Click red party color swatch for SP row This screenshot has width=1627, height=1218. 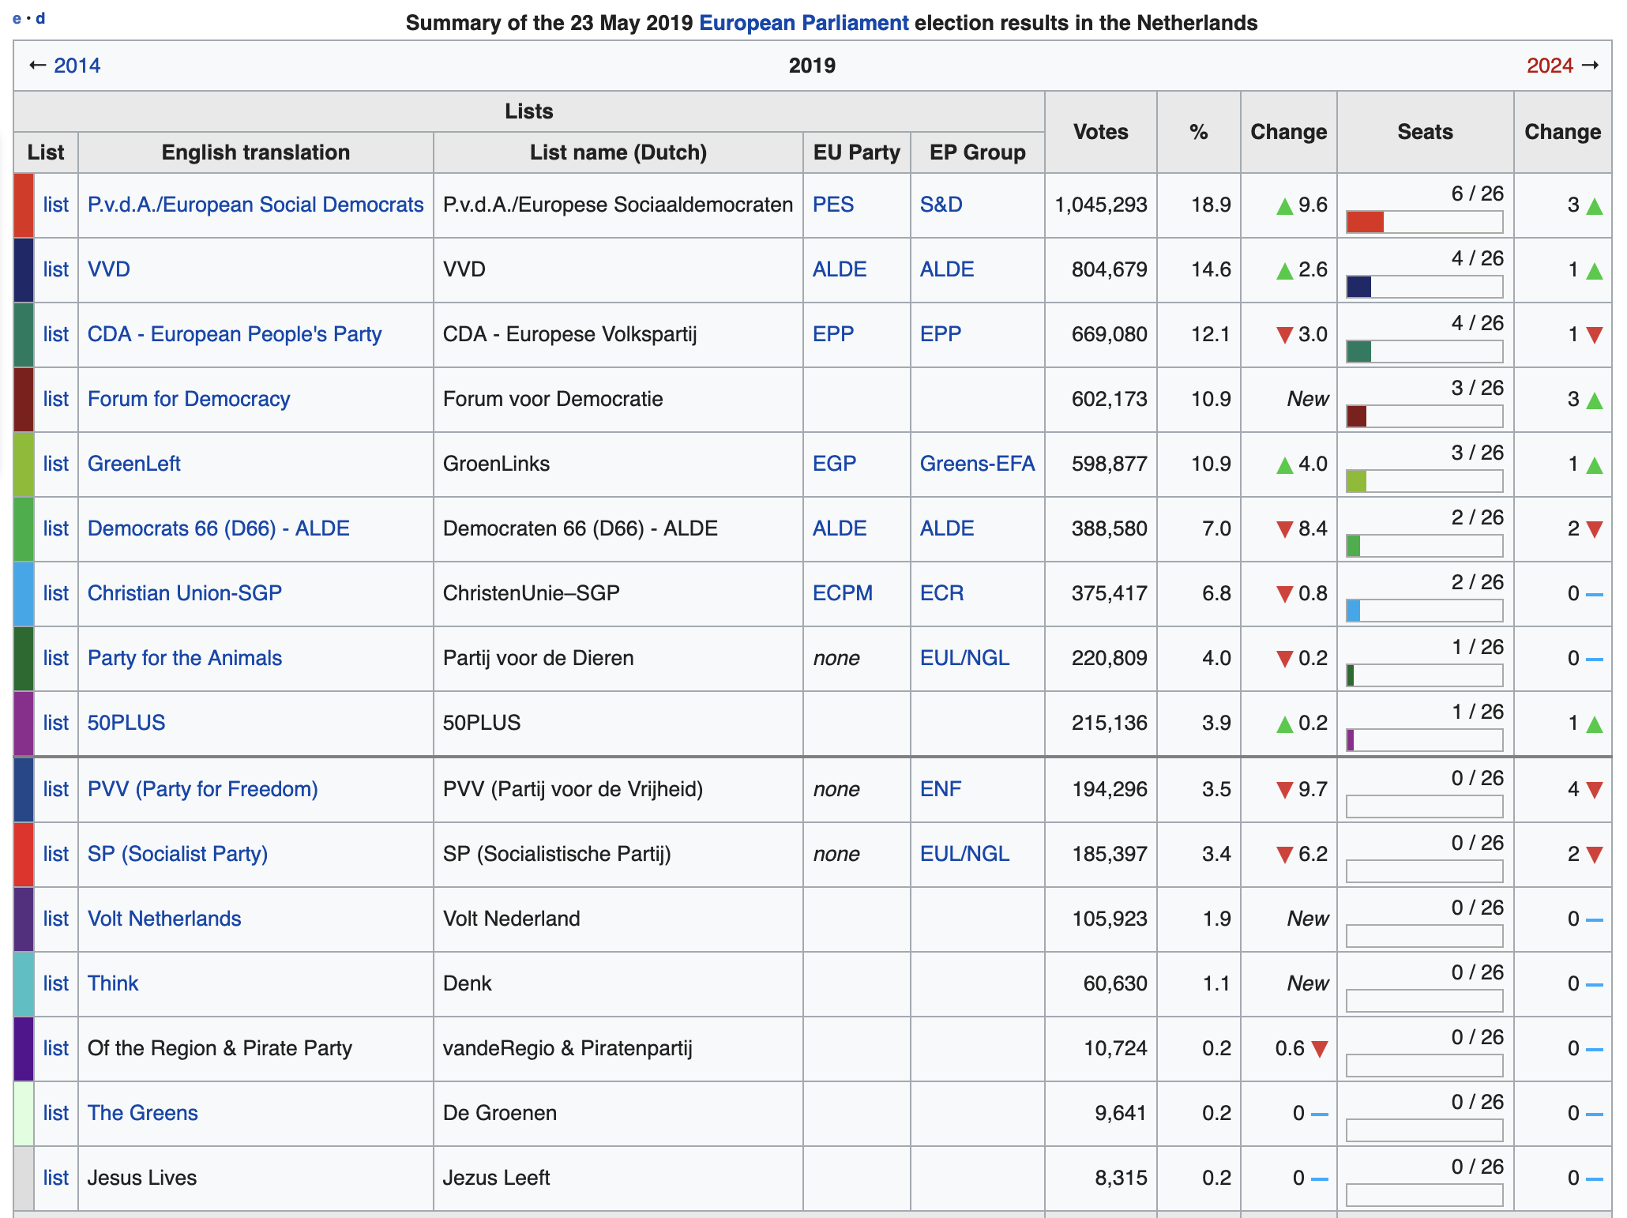click(24, 854)
